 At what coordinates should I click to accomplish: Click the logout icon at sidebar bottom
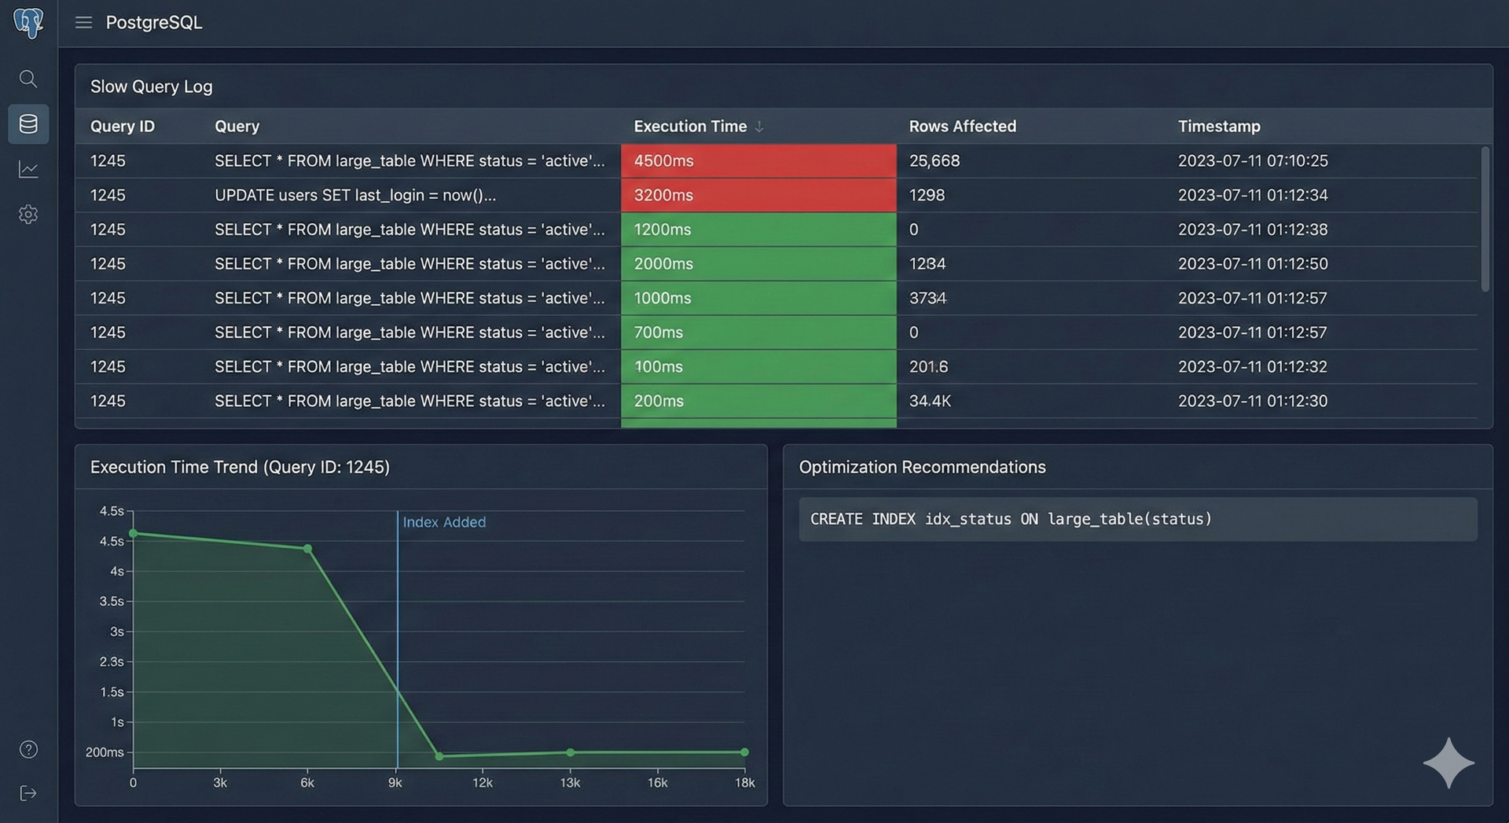tap(28, 793)
